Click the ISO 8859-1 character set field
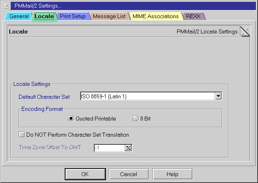258x183 pixels. pyautogui.click(x=148, y=96)
